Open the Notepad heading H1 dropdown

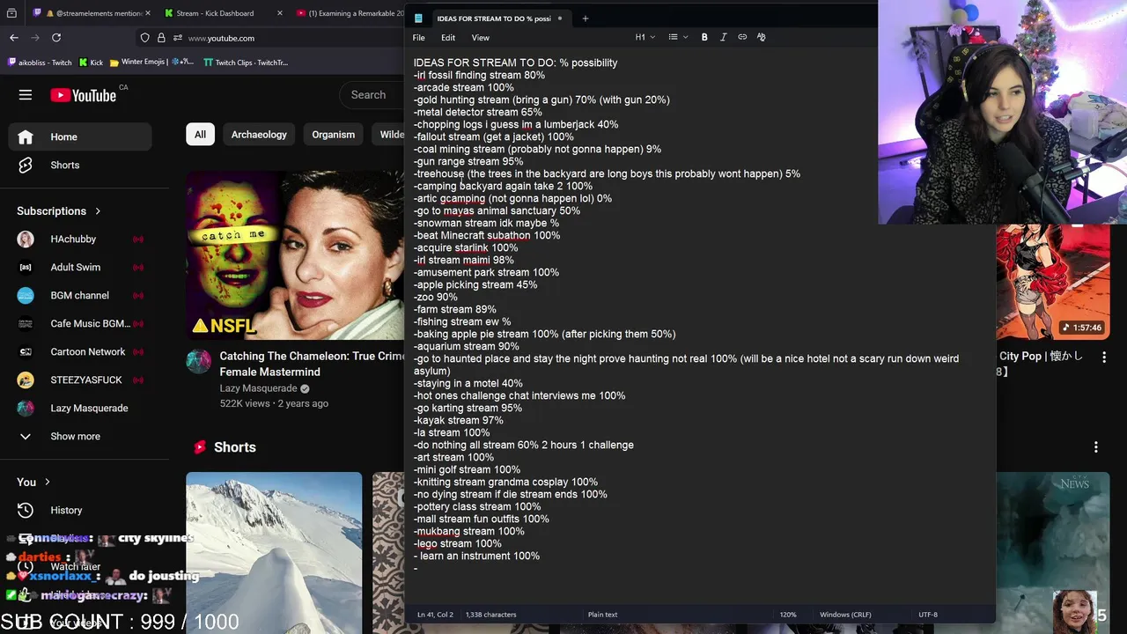tap(645, 37)
